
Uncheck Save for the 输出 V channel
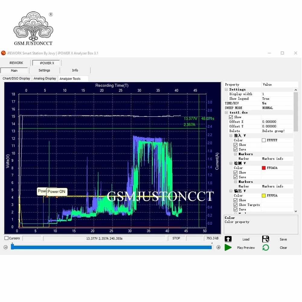pos(235,210)
